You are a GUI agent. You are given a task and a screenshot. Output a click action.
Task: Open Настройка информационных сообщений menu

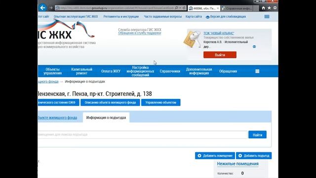(x=140, y=71)
